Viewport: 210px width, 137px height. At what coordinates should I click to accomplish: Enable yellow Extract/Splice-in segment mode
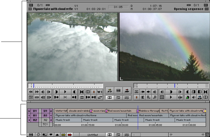pos(63,135)
